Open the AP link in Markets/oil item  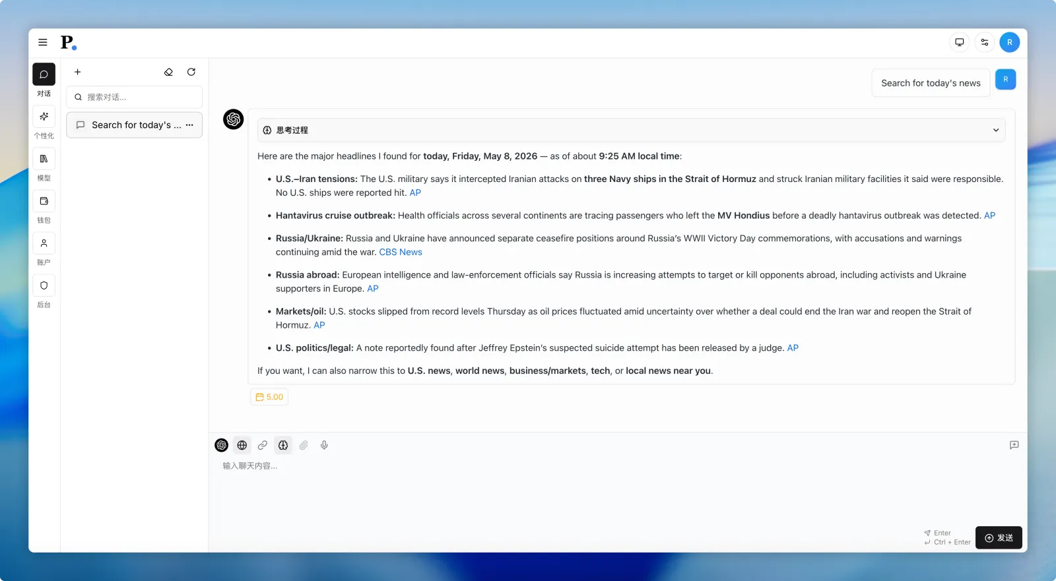point(319,325)
